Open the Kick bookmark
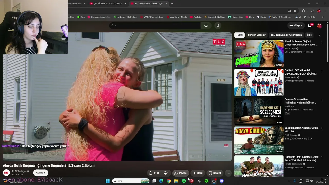This screenshot has width=329, height=185. [x=81, y=17]
